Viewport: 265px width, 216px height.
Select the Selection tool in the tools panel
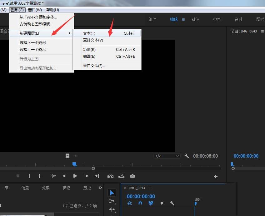(x=112, y=193)
